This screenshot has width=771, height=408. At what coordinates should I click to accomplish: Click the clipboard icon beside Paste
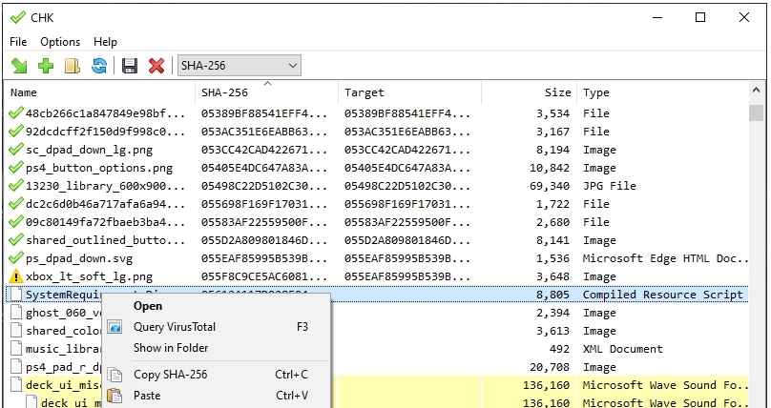(x=115, y=396)
